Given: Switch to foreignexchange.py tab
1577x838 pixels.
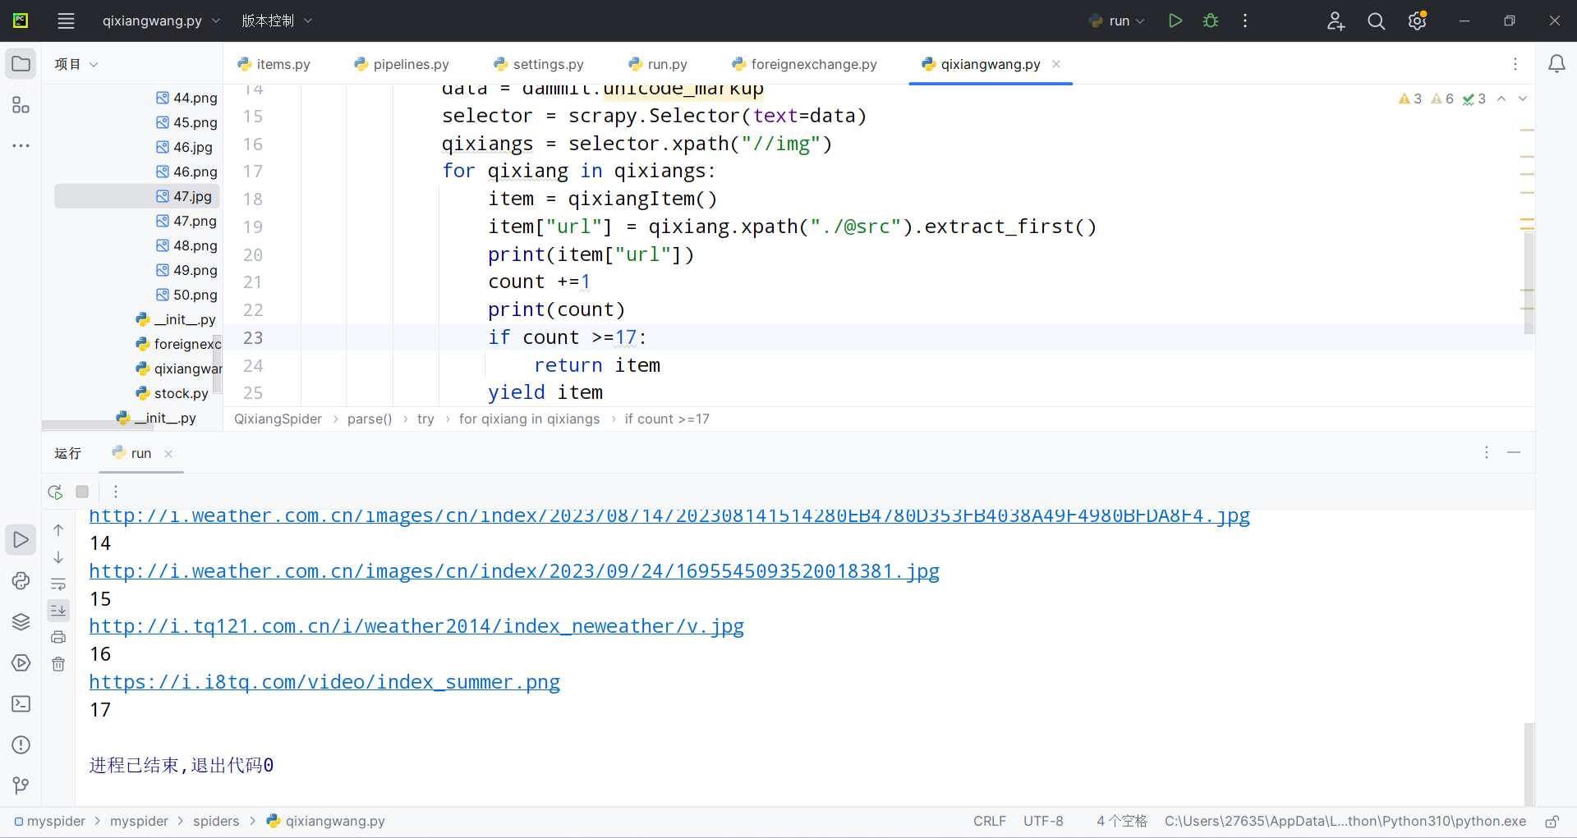Looking at the screenshot, I should coord(804,64).
